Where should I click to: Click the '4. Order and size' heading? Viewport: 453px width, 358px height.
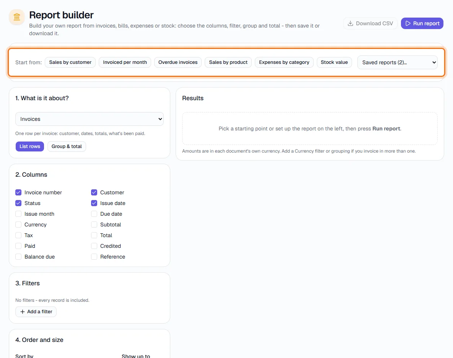[39, 340]
